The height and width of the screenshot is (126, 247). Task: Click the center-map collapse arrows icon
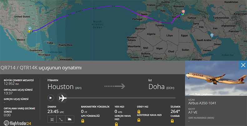point(52,119)
